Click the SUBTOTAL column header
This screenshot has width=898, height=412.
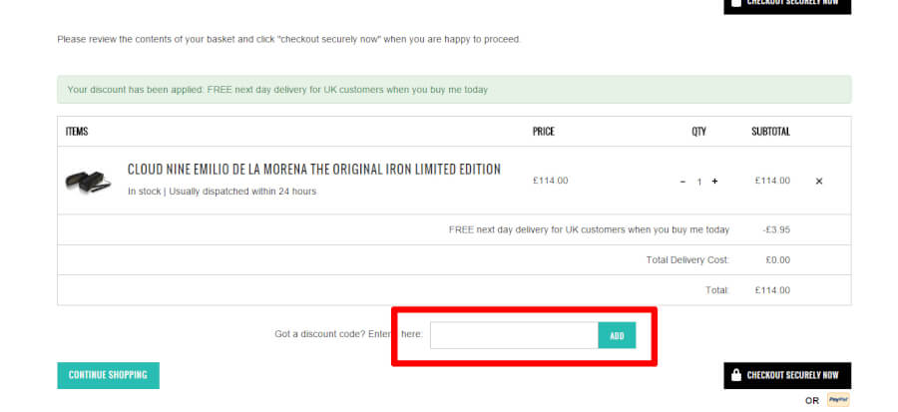click(x=770, y=132)
